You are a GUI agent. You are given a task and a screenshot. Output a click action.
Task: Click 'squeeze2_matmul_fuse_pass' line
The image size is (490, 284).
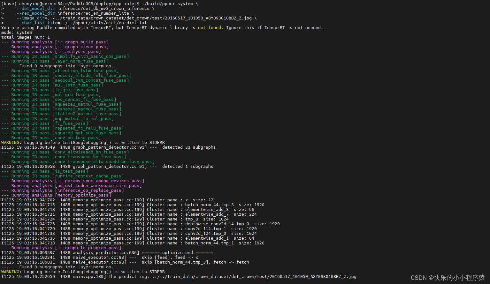[61, 104]
